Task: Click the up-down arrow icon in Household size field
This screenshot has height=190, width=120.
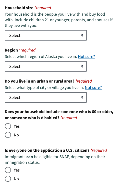Action: [x=82, y=35]
